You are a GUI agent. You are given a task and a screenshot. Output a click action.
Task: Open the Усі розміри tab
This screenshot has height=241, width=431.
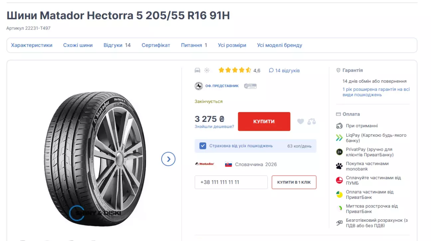(x=232, y=45)
